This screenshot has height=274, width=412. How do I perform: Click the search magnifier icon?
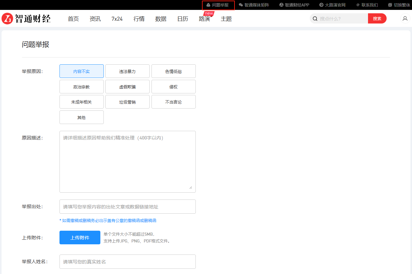coord(315,19)
